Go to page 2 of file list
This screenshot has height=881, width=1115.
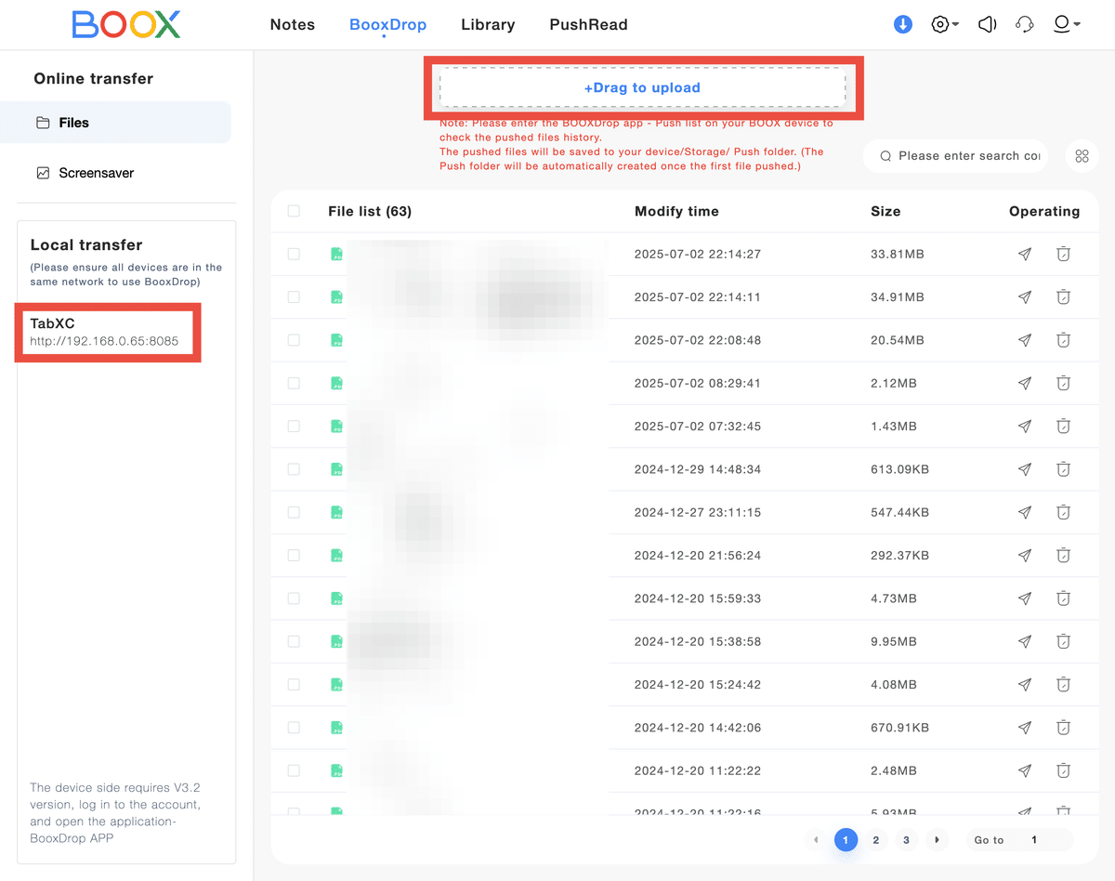point(875,840)
